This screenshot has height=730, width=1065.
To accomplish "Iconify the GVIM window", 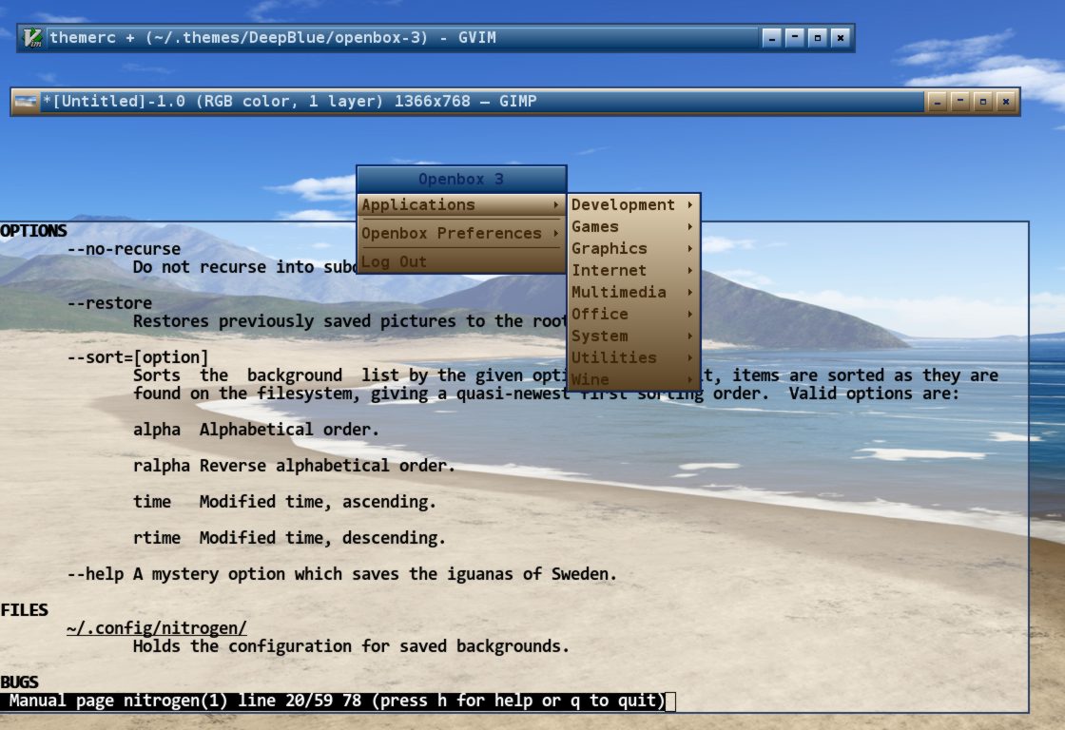I will [x=771, y=38].
